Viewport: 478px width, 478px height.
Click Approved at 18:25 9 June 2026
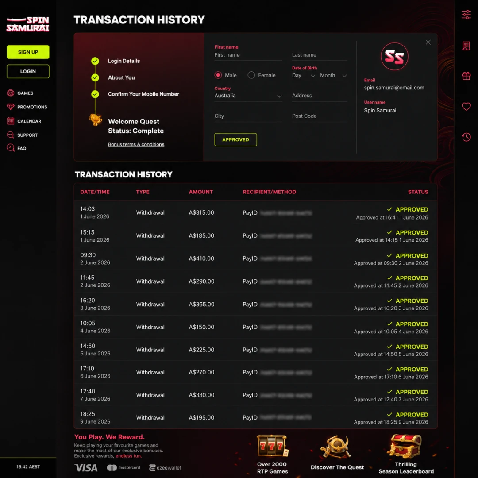pos(391,422)
